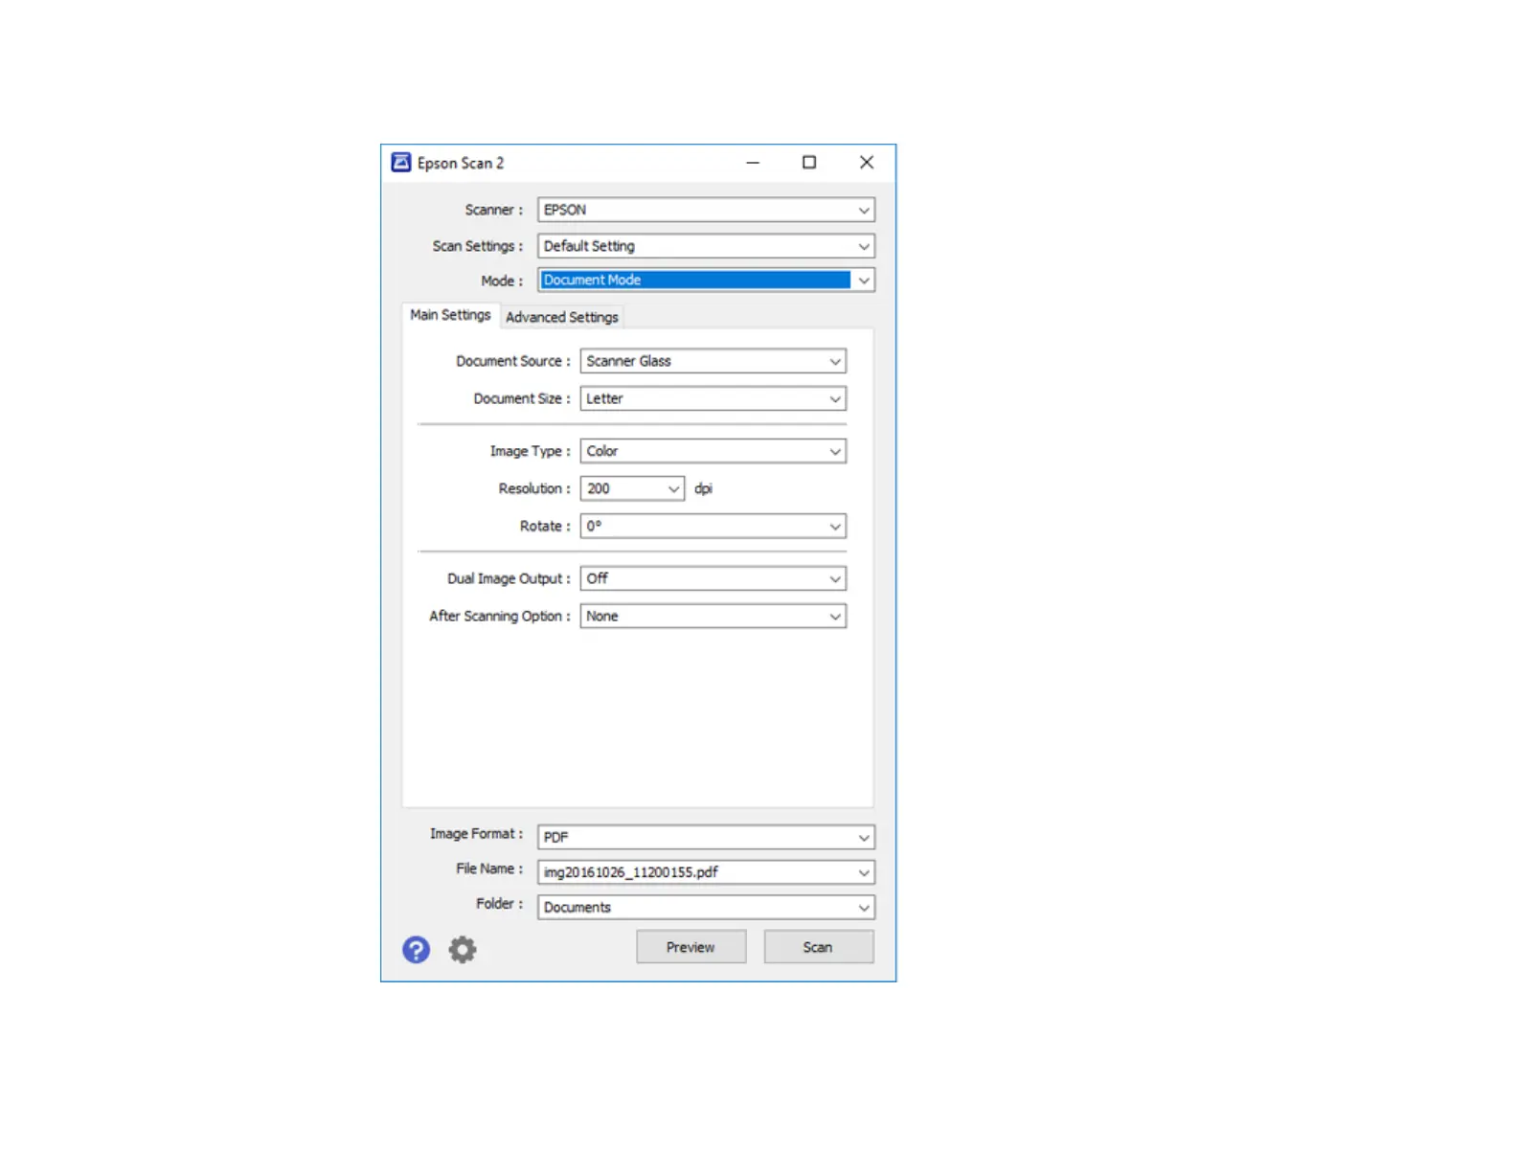Switch to the Advanced Settings tab

(x=562, y=317)
